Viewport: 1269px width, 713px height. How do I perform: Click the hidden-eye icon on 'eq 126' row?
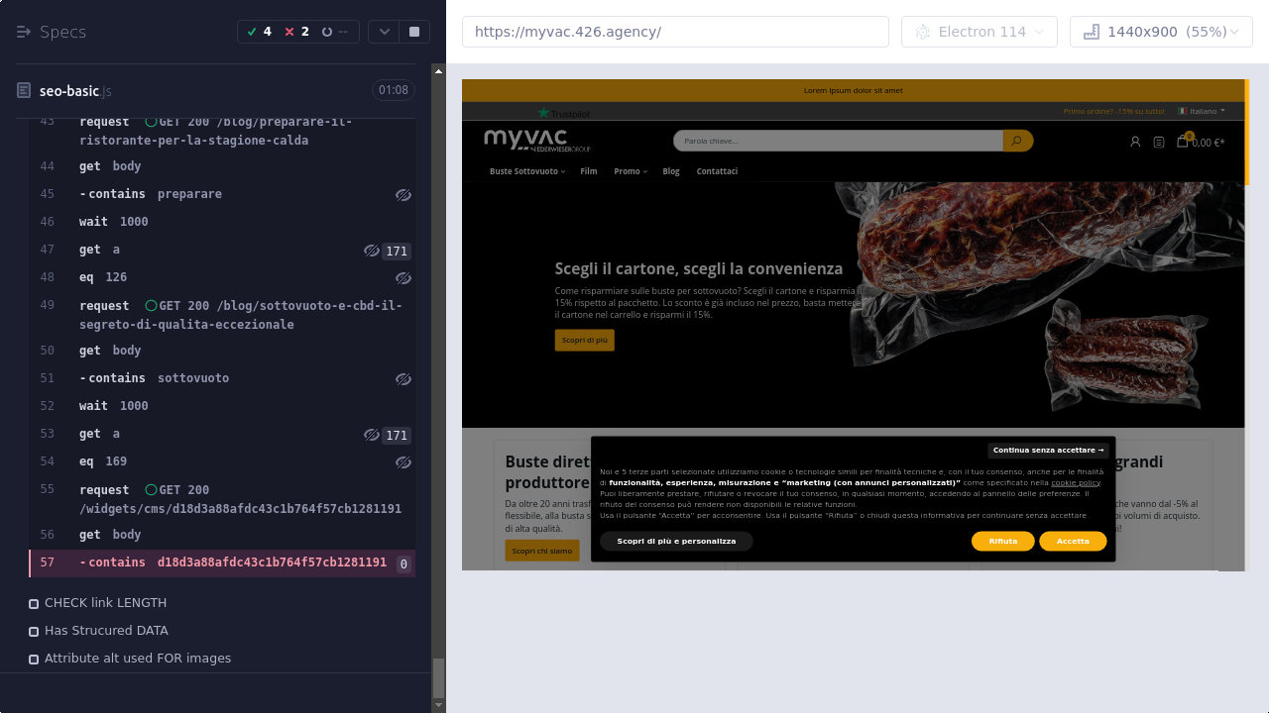pyautogui.click(x=403, y=278)
